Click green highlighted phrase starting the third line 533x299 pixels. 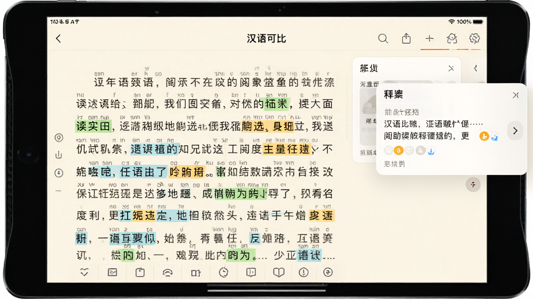pyautogui.click(x=93, y=127)
